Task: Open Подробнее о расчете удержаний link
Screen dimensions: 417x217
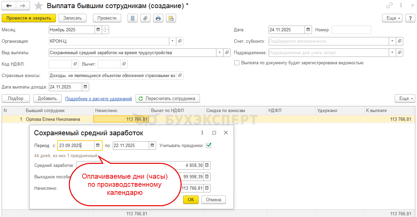Action: click(x=99, y=99)
